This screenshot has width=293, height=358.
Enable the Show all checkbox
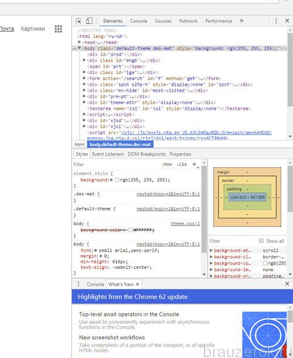click(x=261, y=241)
